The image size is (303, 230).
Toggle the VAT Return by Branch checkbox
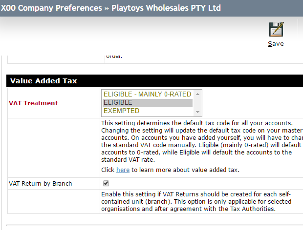[106, 183]
